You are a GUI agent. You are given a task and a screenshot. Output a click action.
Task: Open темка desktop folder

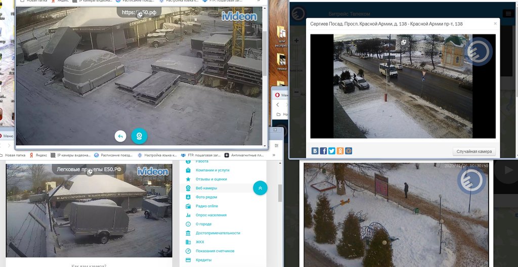coord(281,62)
